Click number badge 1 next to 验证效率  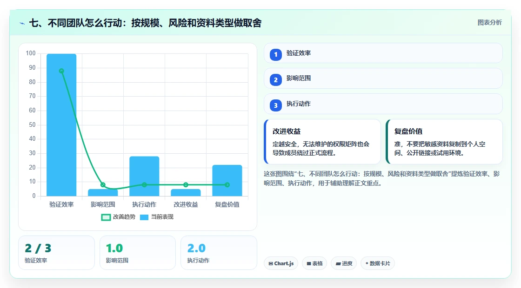pos(275,54)
